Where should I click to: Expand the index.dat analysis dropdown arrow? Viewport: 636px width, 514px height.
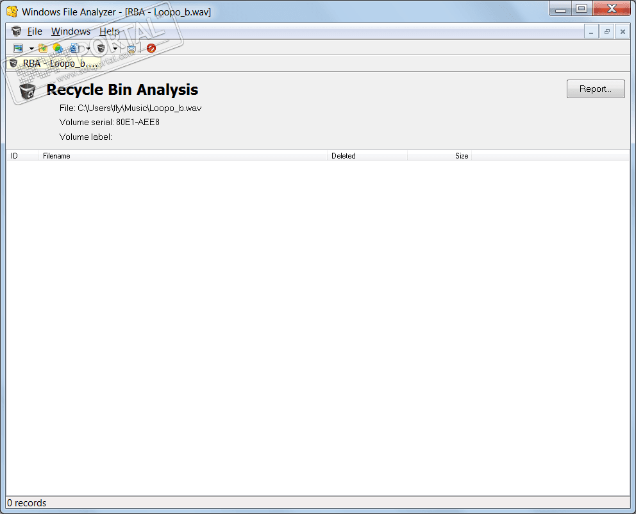point(88,49)
